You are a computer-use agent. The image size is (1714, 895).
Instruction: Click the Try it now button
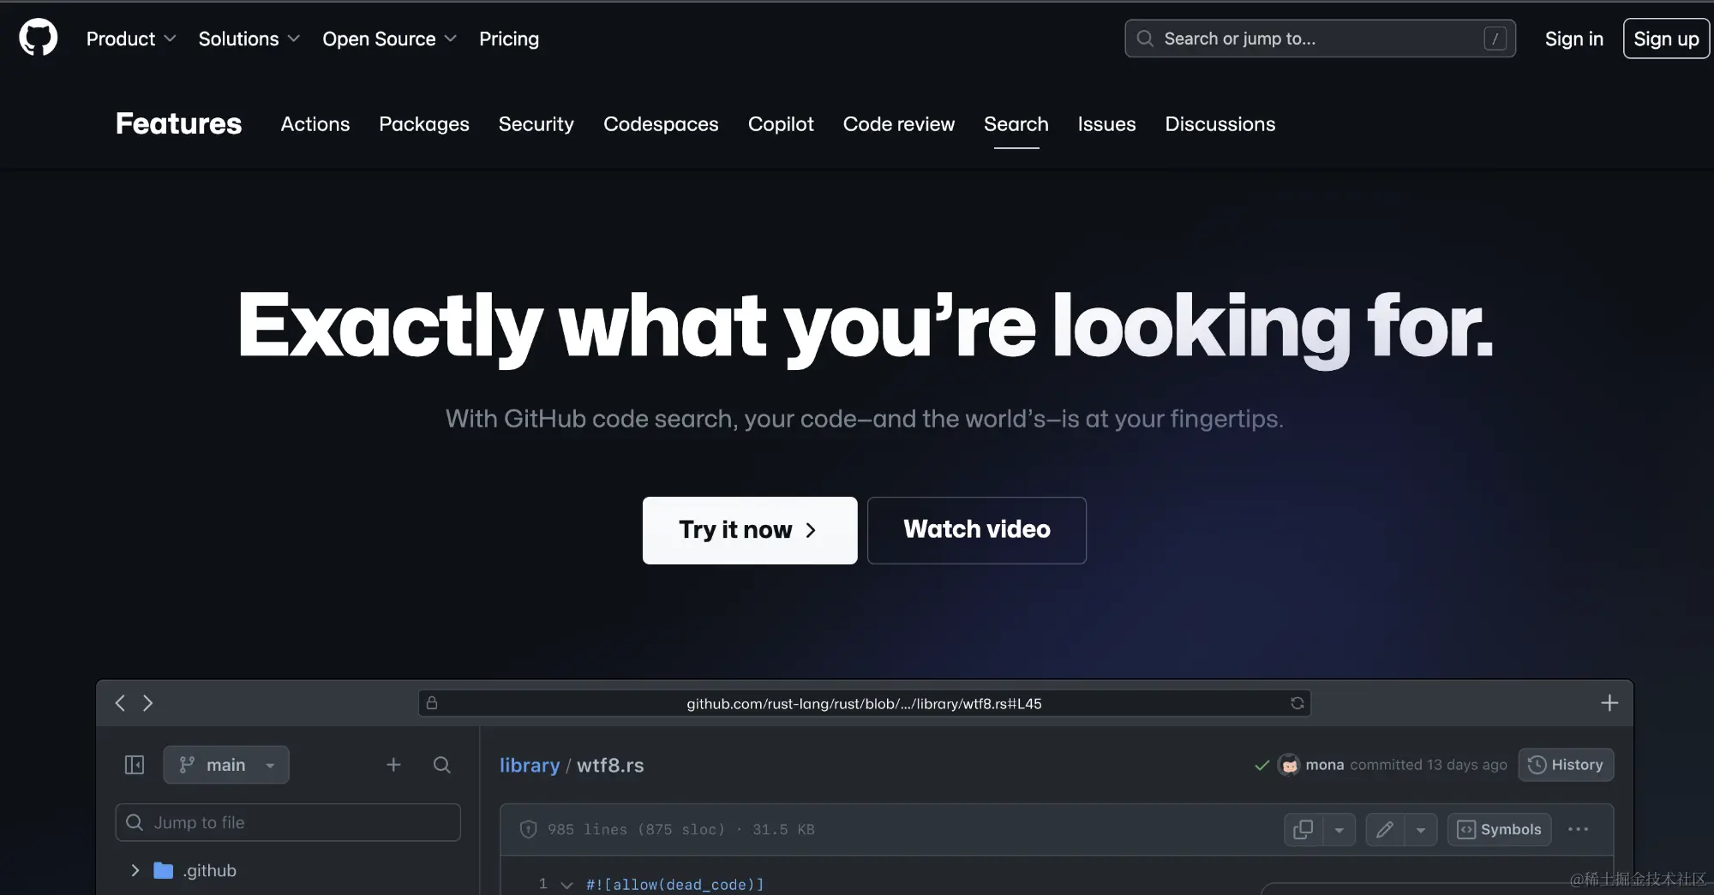point(750,530)
